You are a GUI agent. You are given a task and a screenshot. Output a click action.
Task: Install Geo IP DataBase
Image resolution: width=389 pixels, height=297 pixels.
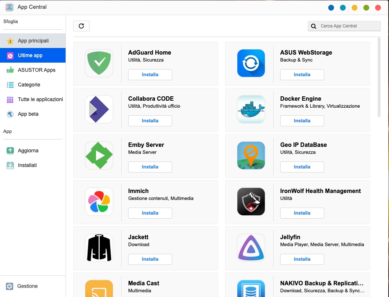(302, 167)
